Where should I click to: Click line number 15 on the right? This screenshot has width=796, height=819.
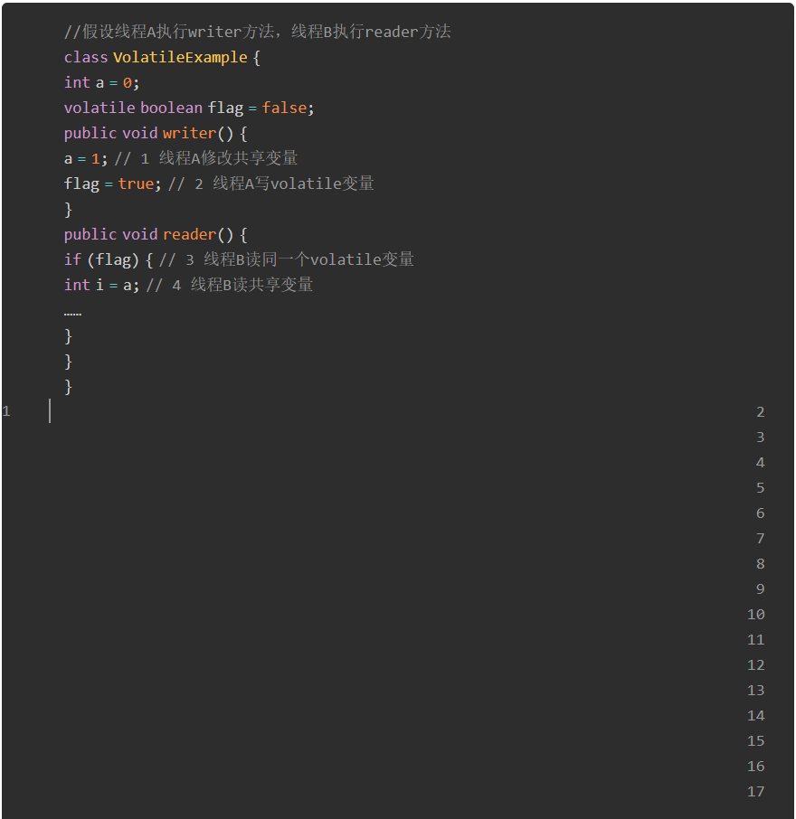point(756,741)
